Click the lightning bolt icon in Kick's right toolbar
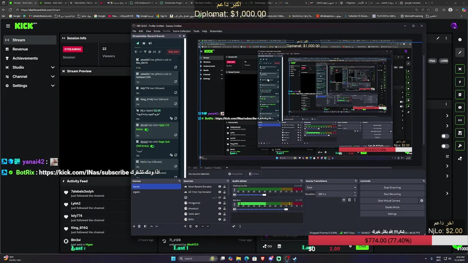 pyautogui.click(x=460, y=82)
